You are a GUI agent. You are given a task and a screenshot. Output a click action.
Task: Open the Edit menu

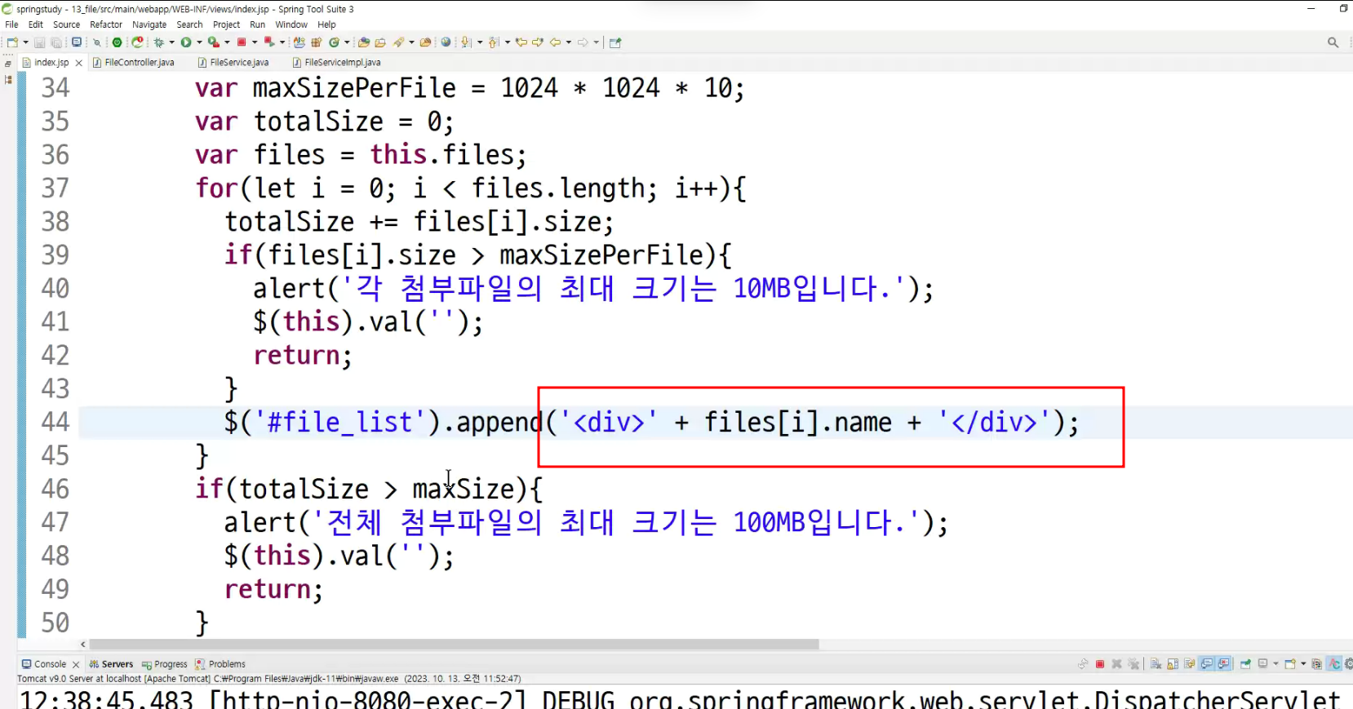(35, 24)
